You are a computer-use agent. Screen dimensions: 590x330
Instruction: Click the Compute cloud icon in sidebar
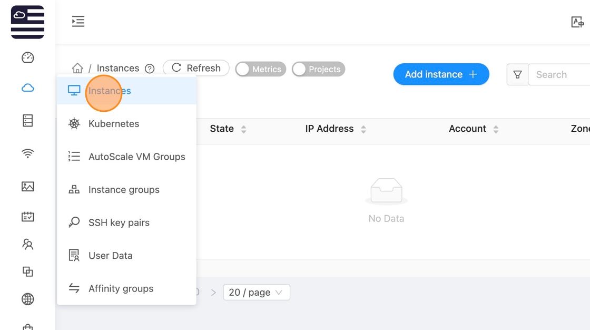point(28,88)
